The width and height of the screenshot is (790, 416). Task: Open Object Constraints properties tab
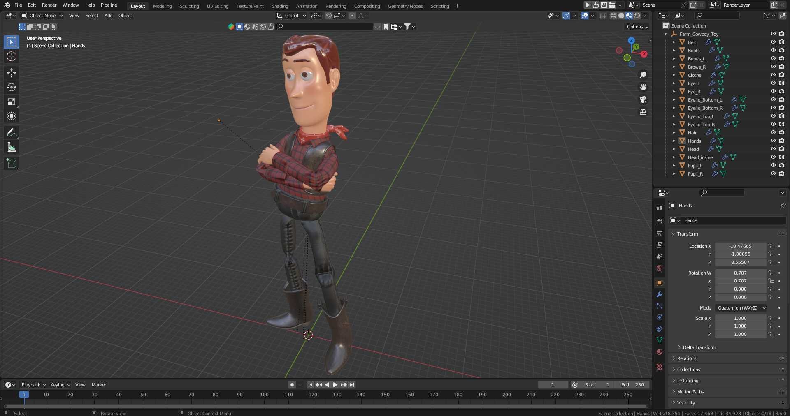click(x=660, y=329)
